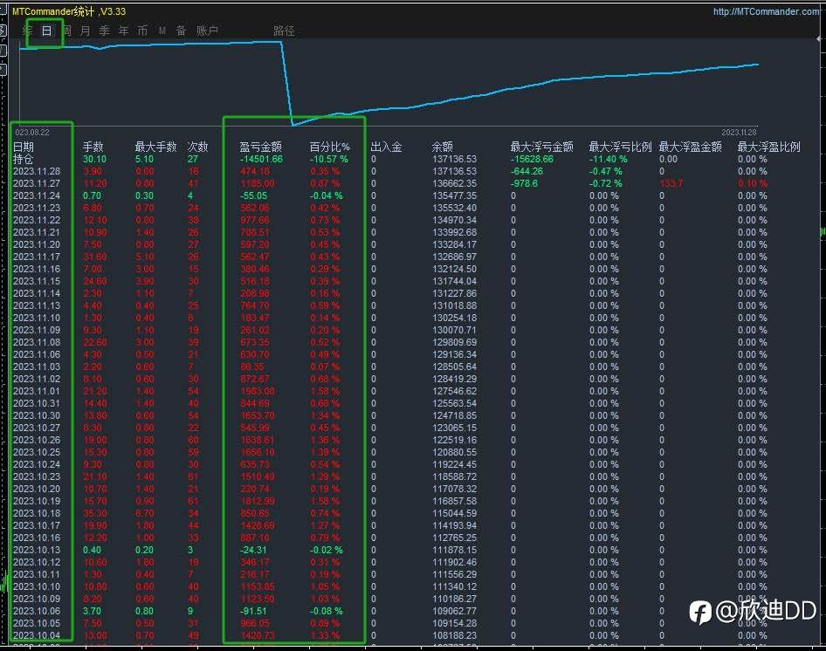Open the 周 weekly statistics tab
Image resolution: width=826 pixels, height=651 pixels.
click(66, 31)
